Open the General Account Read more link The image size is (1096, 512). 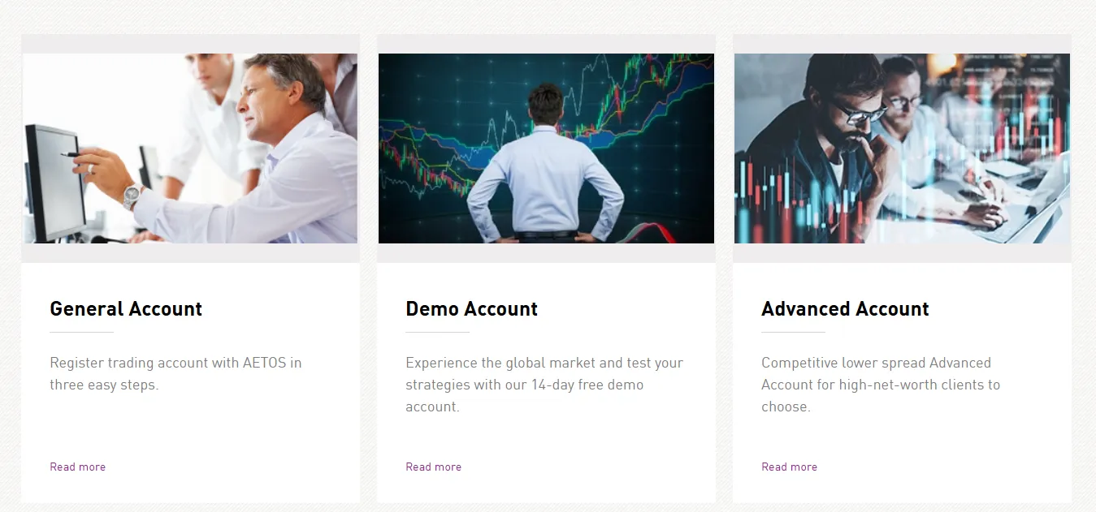pyautogui.click(x=78, y=467)
